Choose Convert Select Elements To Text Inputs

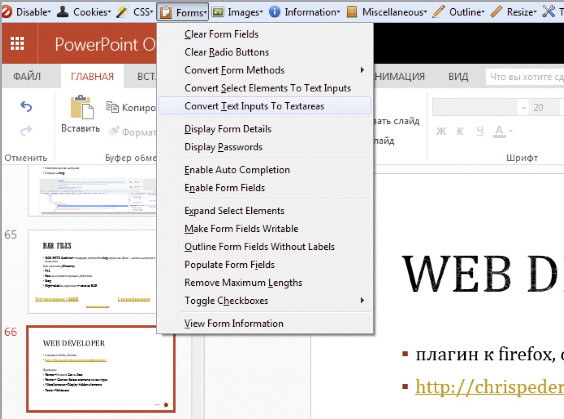[265, 88]
